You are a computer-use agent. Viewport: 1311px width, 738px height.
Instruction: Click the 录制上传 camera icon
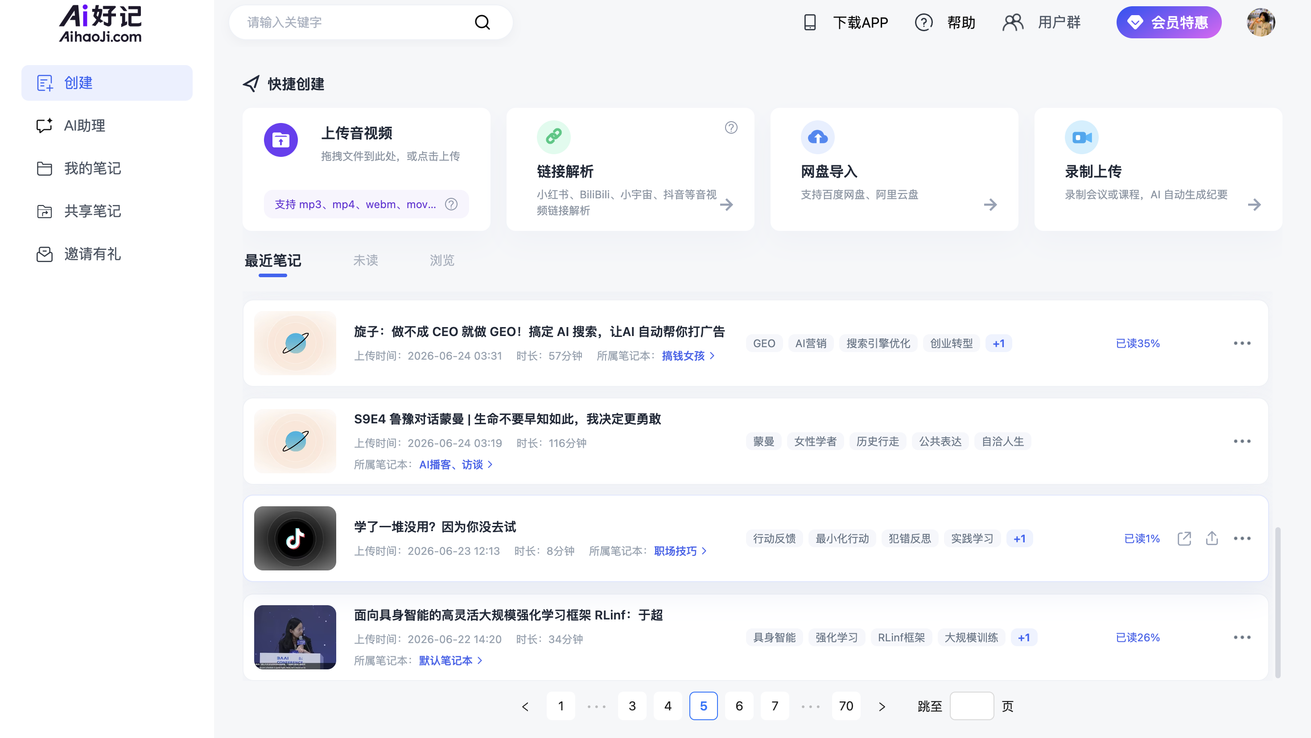pyautogui.click(x=1081, y=137)
